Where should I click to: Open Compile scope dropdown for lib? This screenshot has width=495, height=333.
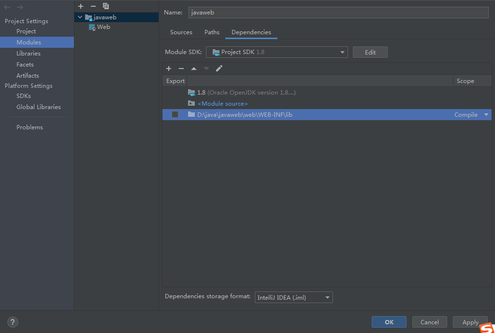(486, 115)
